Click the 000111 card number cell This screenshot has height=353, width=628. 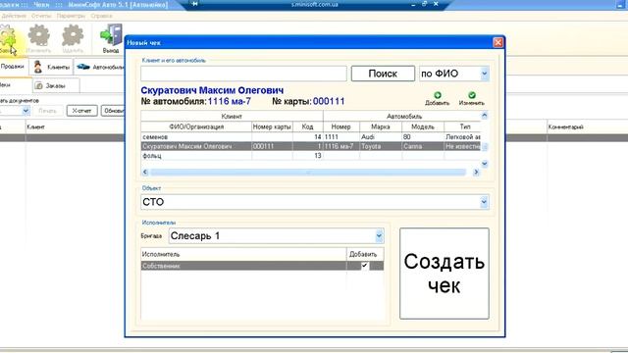pyautogui.click(x=272, y=146)
